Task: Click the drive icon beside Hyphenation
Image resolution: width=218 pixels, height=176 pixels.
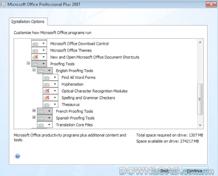Action: (x=47, y=84)
